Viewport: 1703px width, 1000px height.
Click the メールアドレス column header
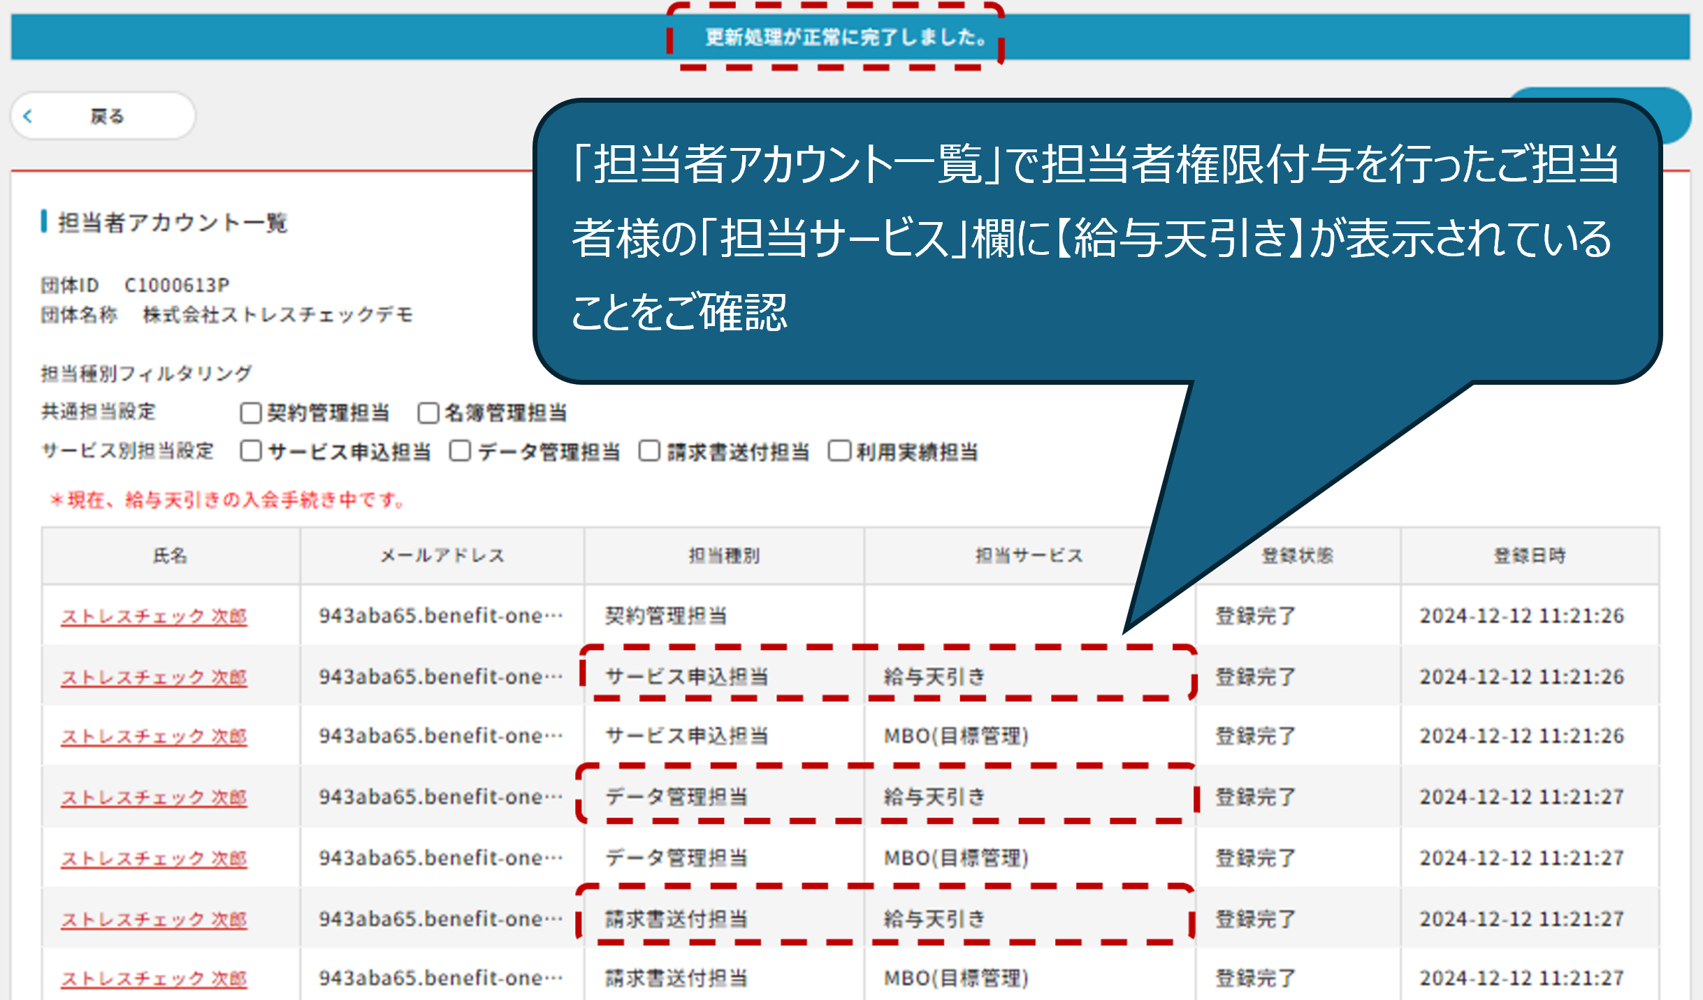click(442, 556)
